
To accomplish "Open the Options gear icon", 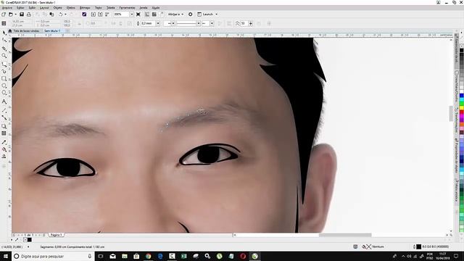I will (x=190, y=14).
